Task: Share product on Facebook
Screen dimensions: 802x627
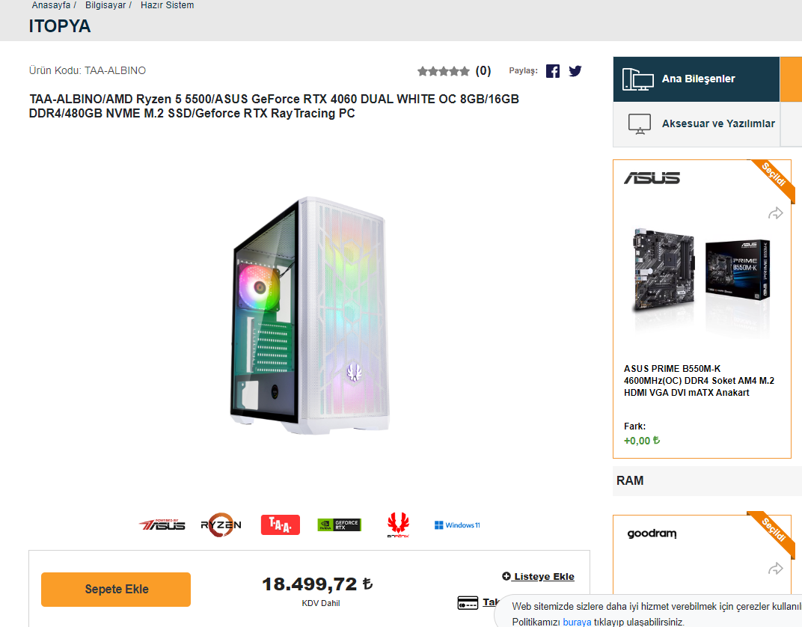Action: coord(553,71)
